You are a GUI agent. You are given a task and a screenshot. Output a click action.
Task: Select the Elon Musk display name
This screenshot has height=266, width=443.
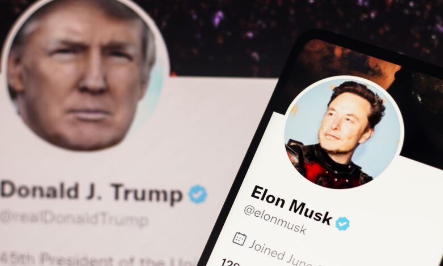(291, 205)
